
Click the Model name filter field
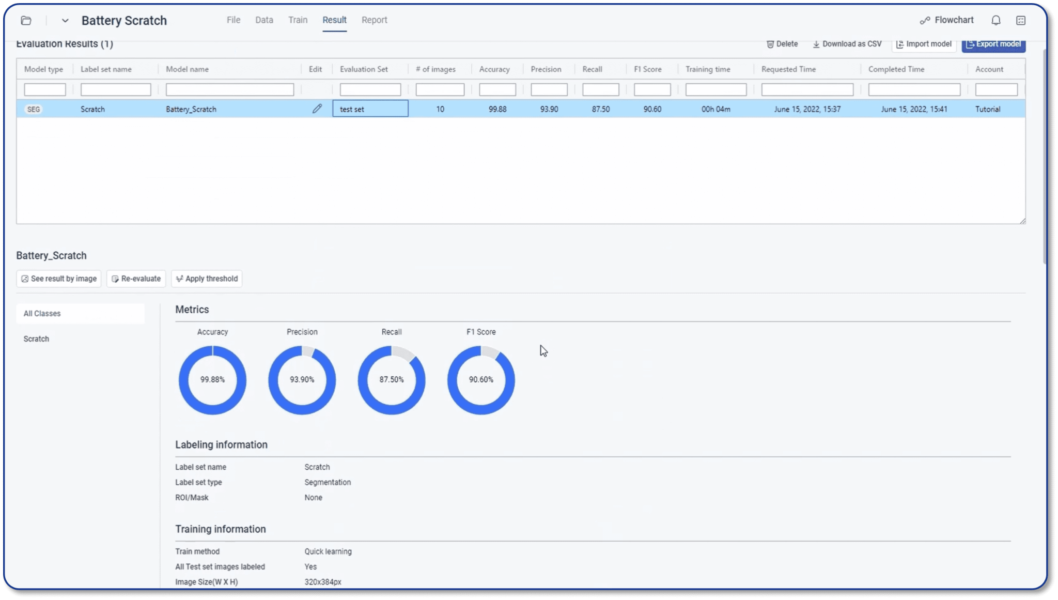229,89
